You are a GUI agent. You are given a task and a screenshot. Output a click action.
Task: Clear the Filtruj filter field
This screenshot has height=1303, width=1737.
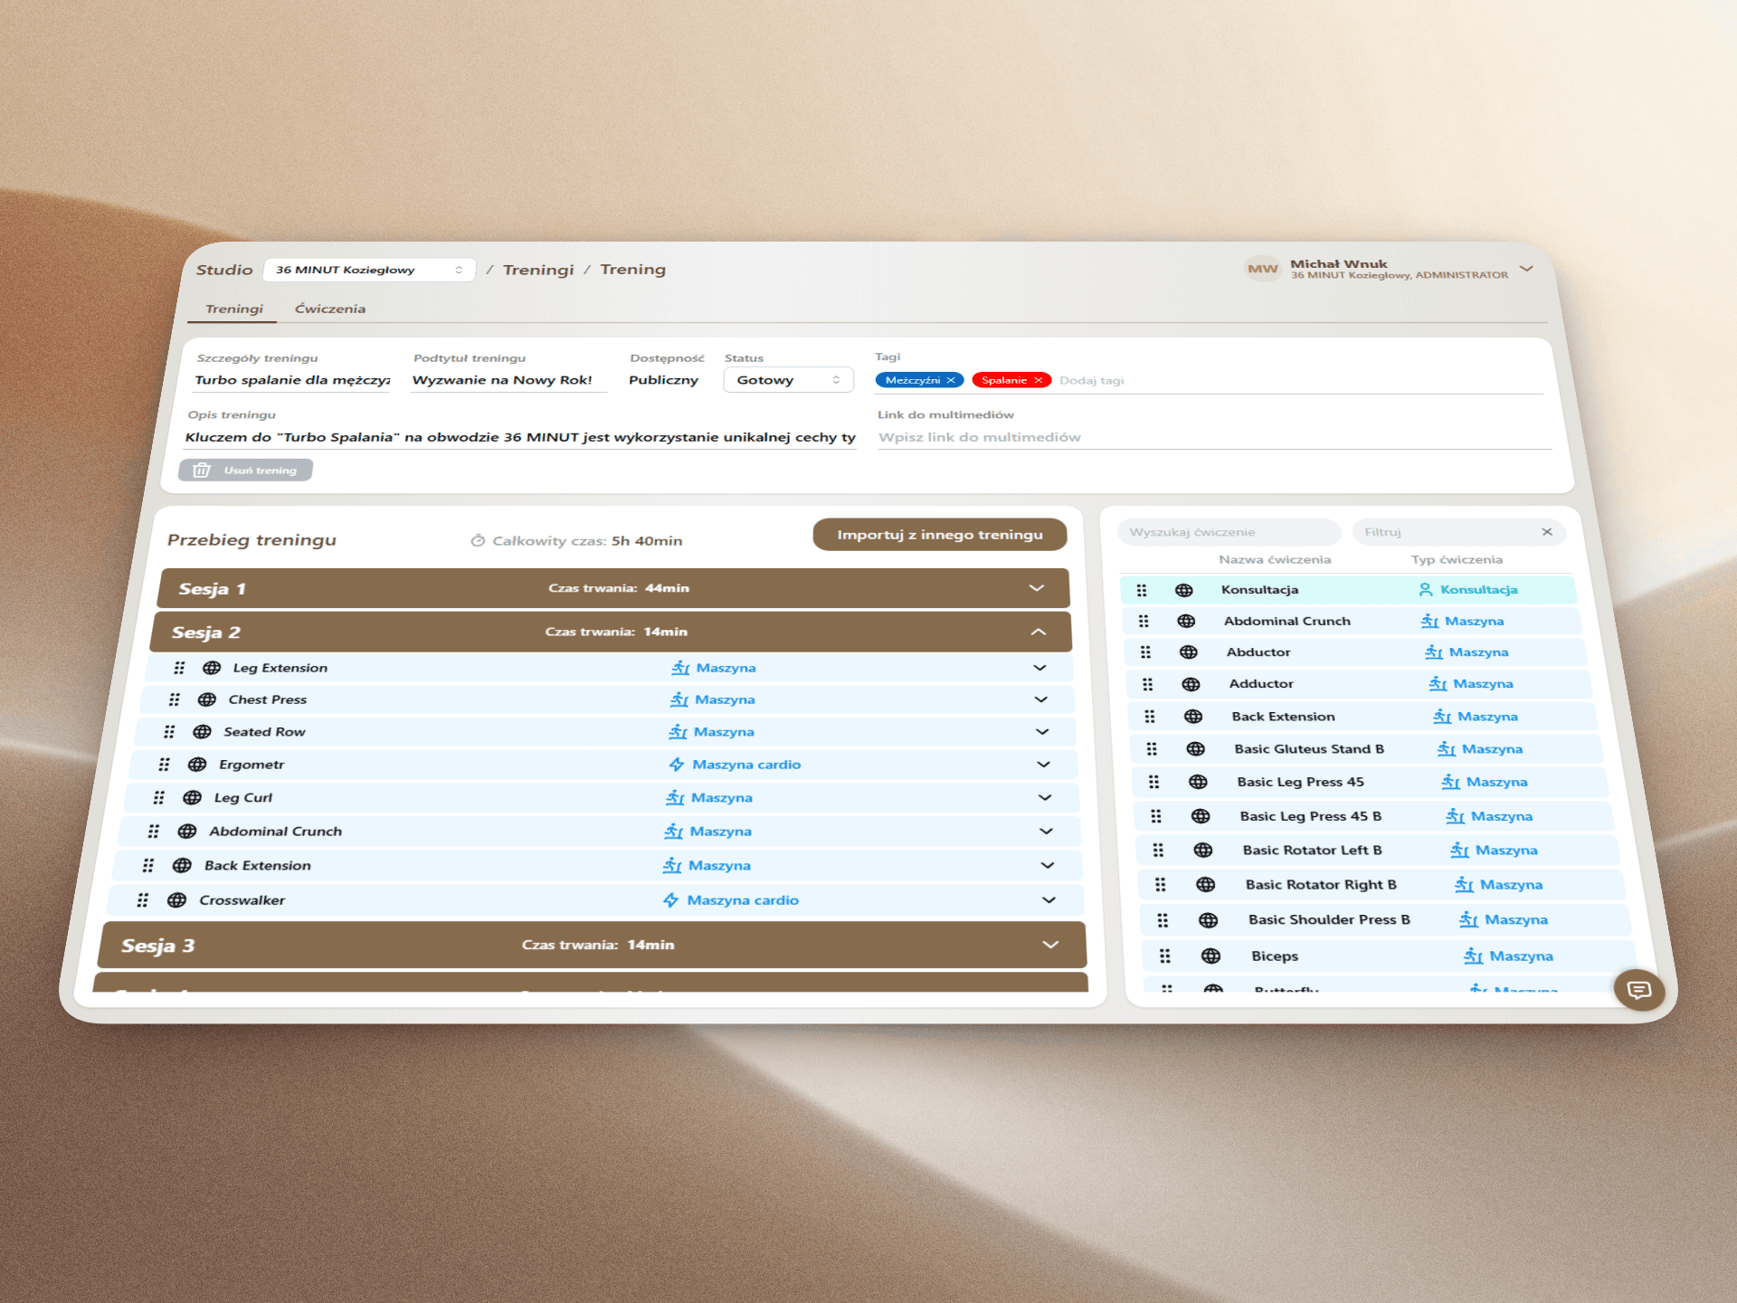(1547, 532)
